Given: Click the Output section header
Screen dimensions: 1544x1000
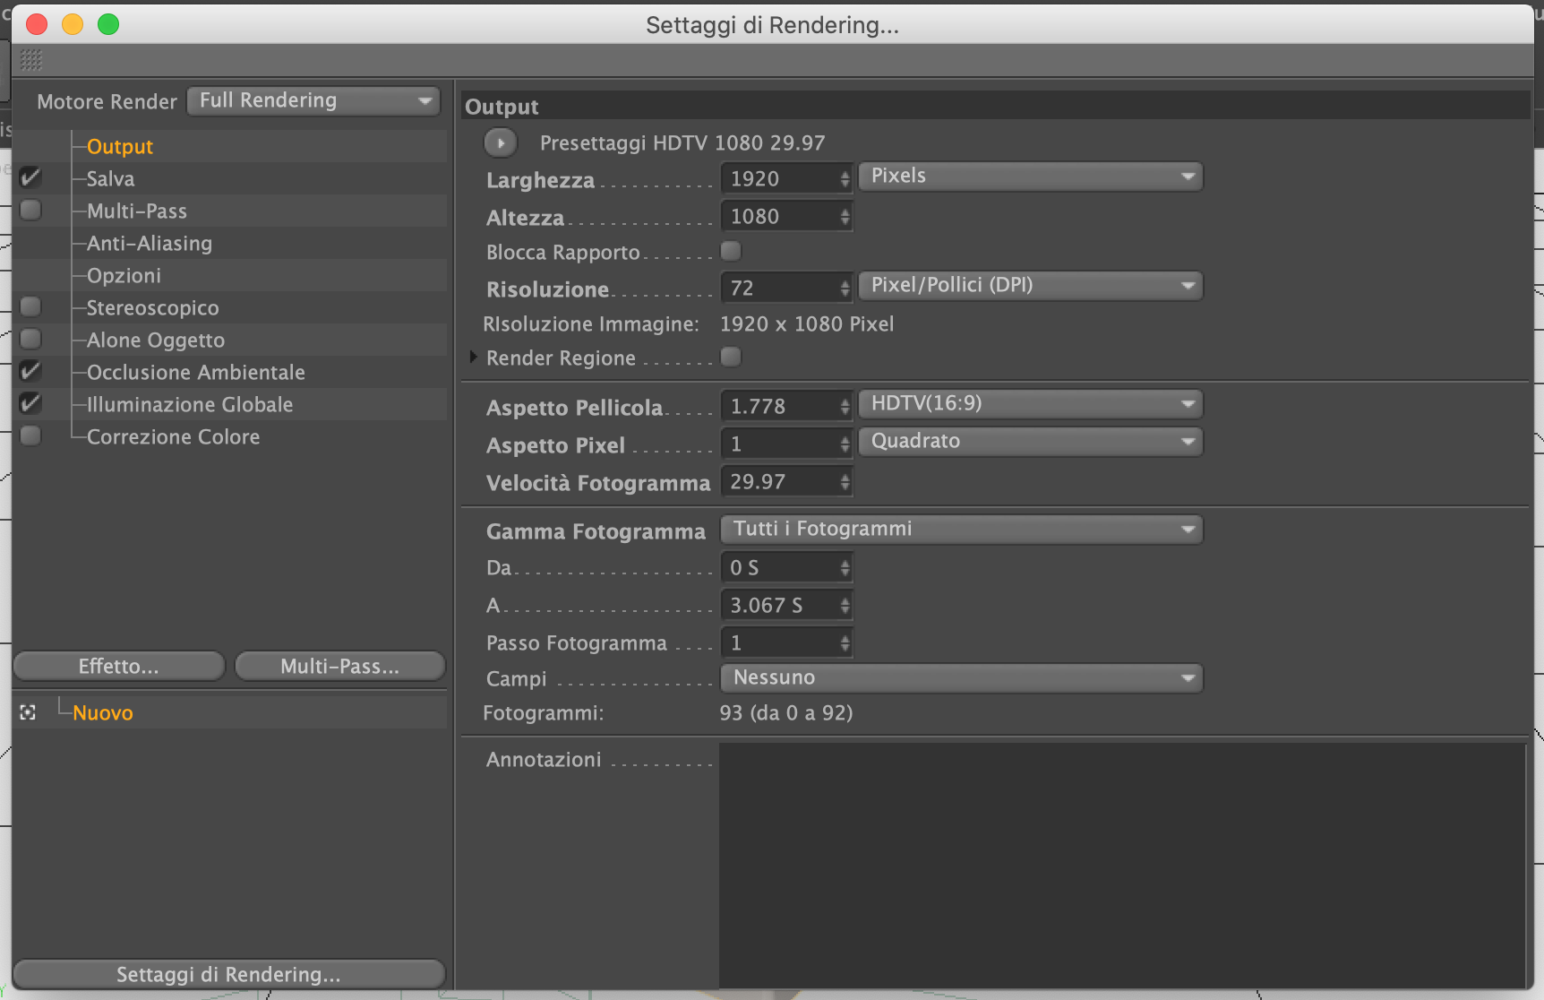Looking at the screenshot, I should tap(996, 107).
